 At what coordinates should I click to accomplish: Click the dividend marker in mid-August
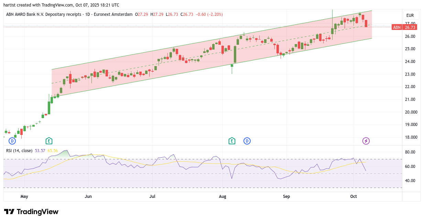(247, 141)
